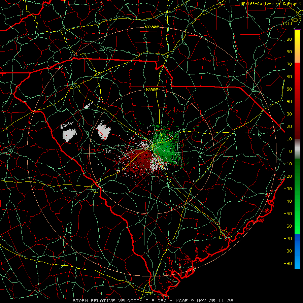Click the -30 value on the velocity scale
Screen dimensions: 303x303
[288, 189]
